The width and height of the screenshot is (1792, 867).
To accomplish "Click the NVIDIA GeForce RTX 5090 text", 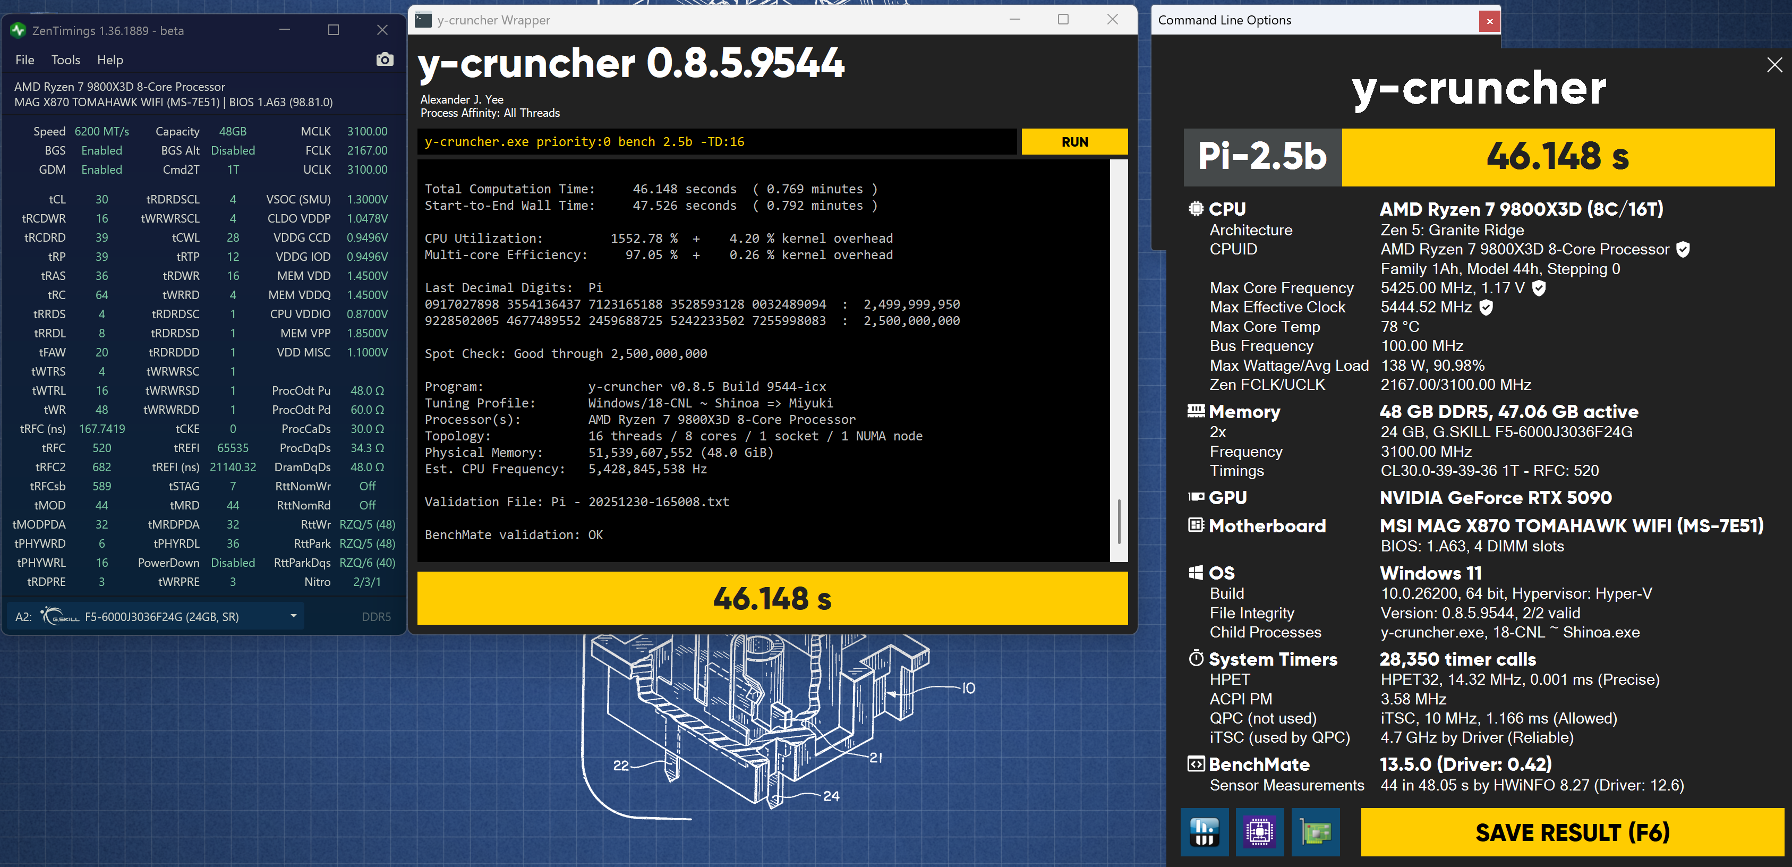I will [1496, 498].
